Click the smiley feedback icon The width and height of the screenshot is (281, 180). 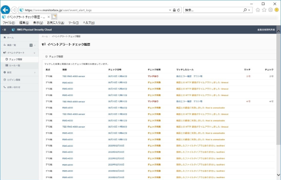(x=277, y=10)
